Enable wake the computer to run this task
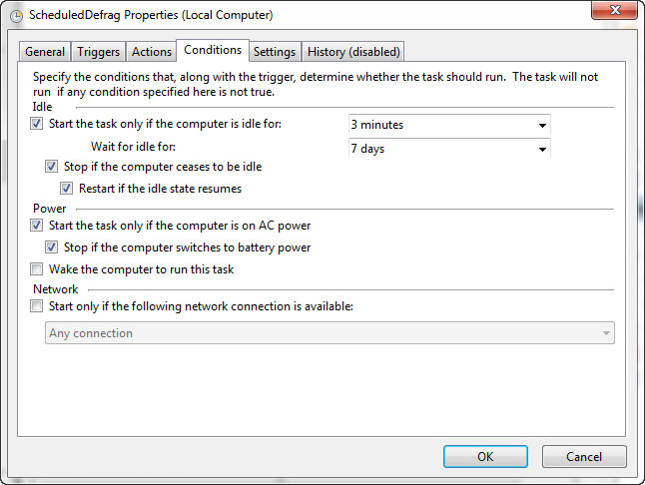 pos(38,269)
